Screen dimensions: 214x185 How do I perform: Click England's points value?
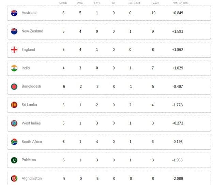point(153,50)
